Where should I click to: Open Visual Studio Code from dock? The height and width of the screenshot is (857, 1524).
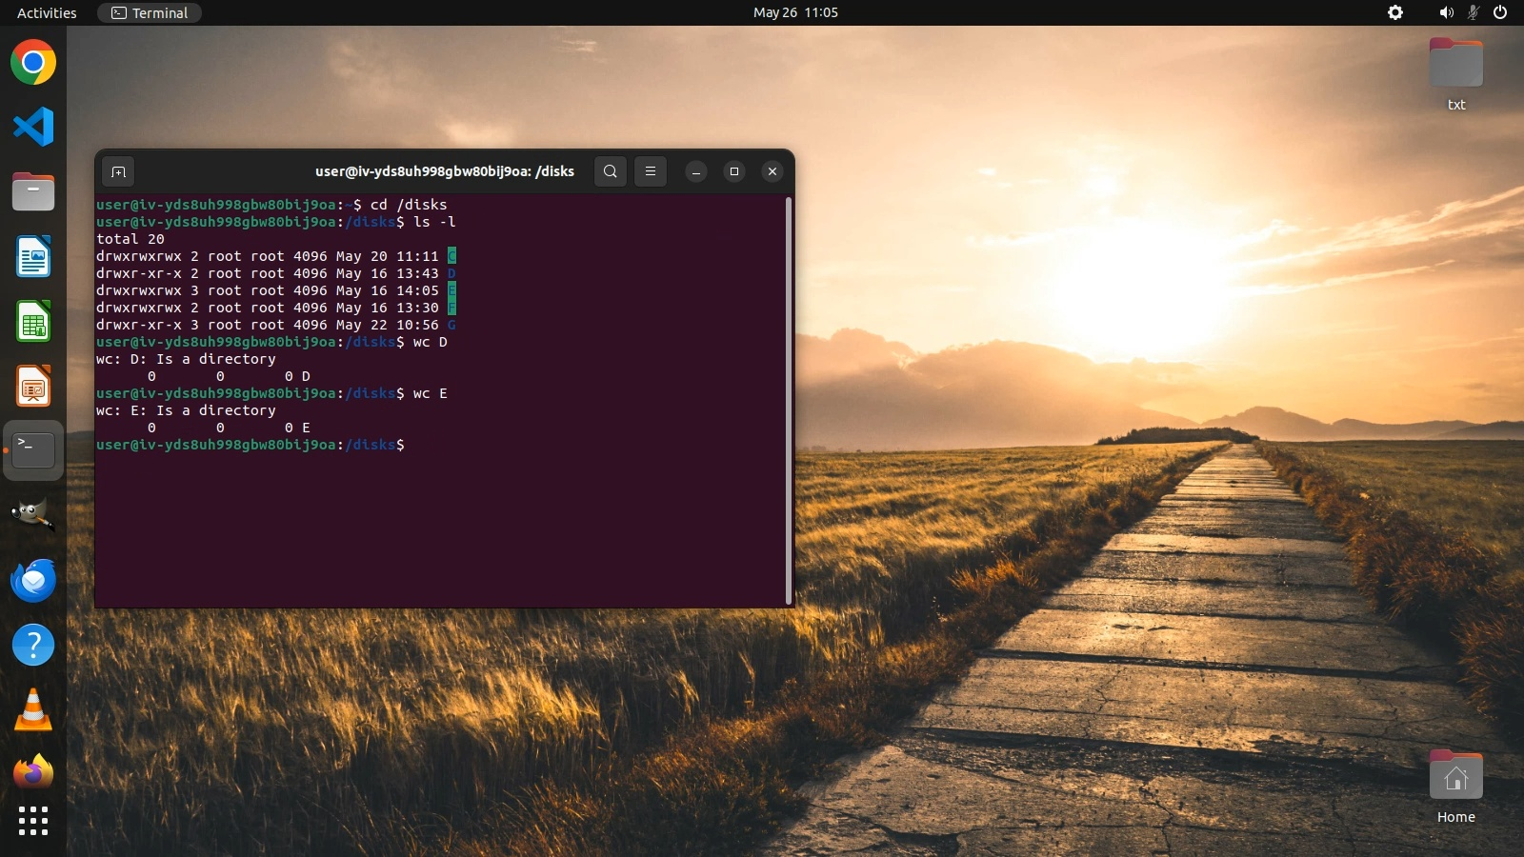33,128
